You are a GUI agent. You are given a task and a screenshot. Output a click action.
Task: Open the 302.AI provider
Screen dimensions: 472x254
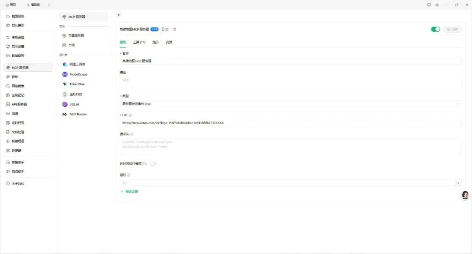83,104
